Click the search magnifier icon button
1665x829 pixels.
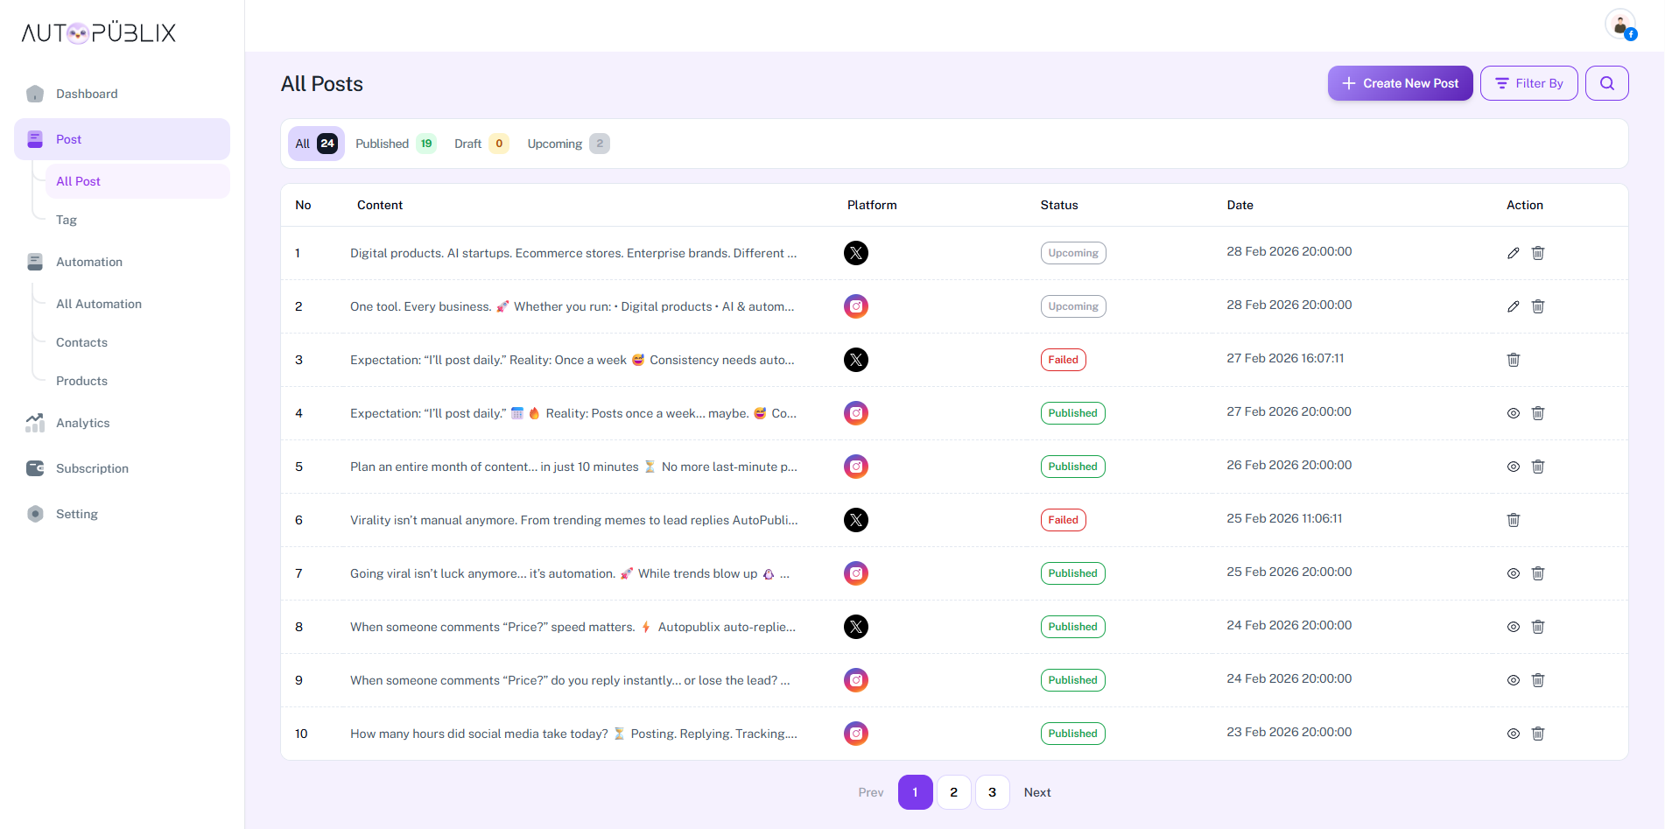click(x=1606, y=83)
